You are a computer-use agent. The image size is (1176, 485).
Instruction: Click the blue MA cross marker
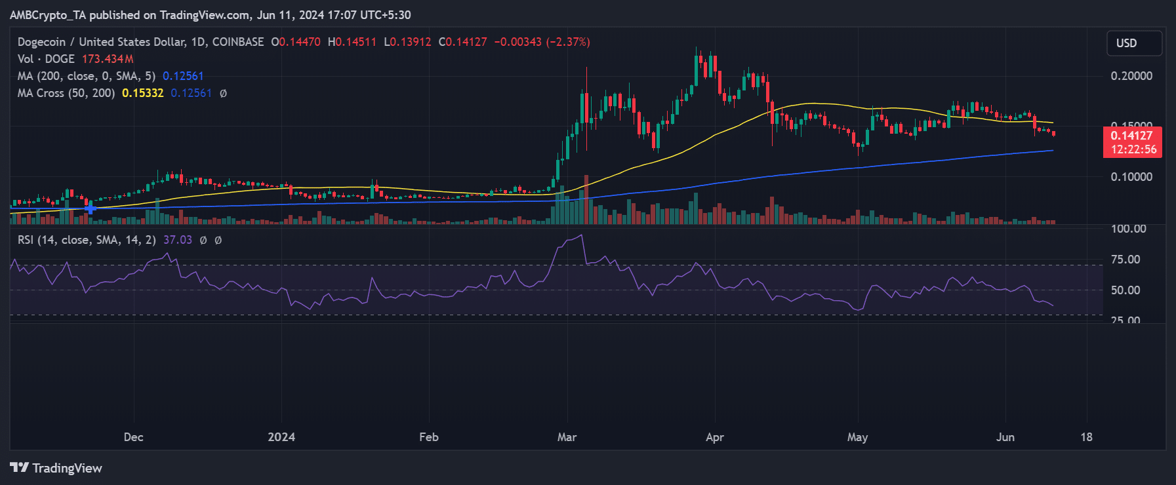91,208
